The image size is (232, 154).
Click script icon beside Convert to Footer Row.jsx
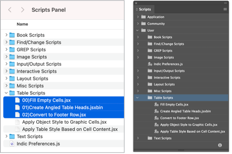coord(156,118)
